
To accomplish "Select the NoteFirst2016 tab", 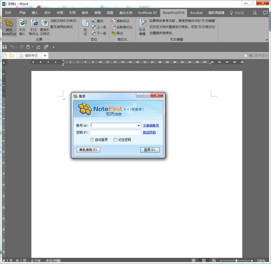I will (x=173, y=13).
